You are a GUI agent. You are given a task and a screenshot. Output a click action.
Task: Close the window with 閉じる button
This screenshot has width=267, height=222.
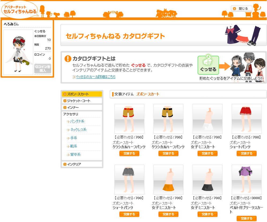[x=241, y=9]
